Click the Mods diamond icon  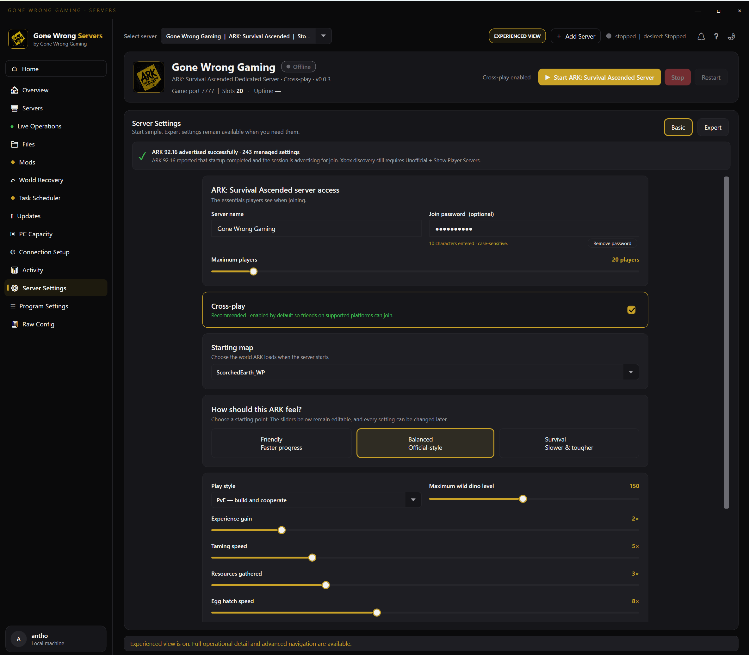tap(13, 162)
